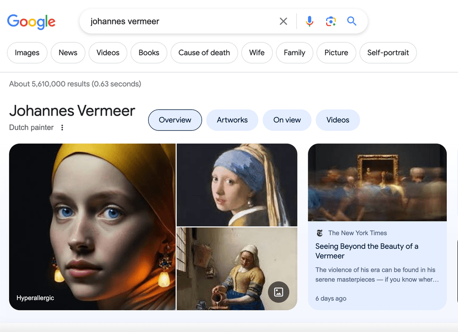458x332 pixels.
Task: Filter results by Videos chip
Action: pos(108,52)
